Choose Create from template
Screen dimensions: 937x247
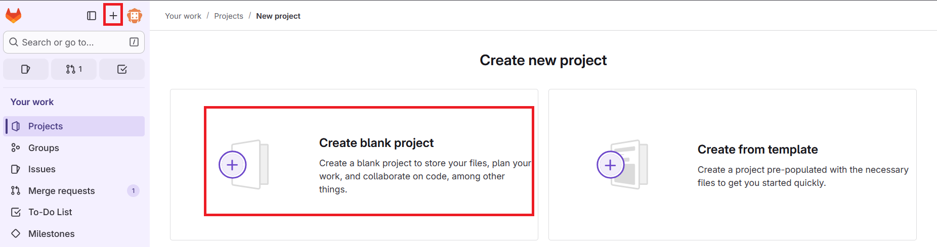[x=757, y=150]
